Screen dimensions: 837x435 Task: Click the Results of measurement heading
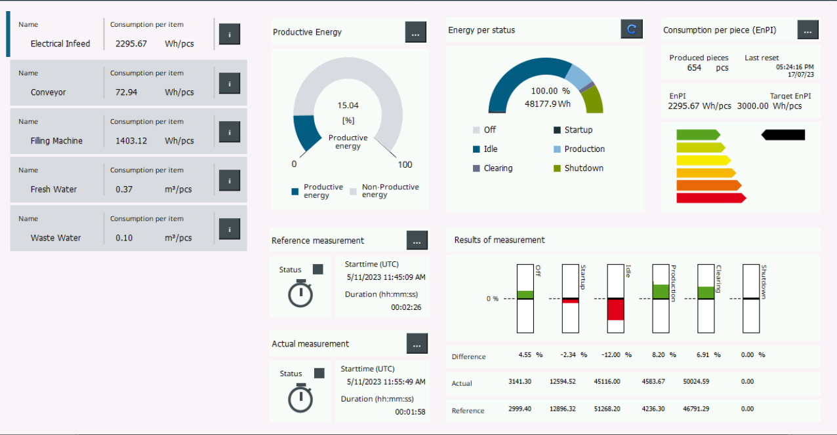[x=500, y=240]
